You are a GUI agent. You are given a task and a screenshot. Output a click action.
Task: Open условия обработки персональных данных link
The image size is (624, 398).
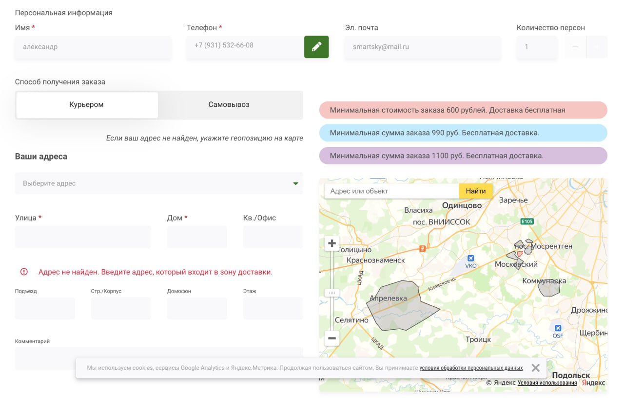471,368
